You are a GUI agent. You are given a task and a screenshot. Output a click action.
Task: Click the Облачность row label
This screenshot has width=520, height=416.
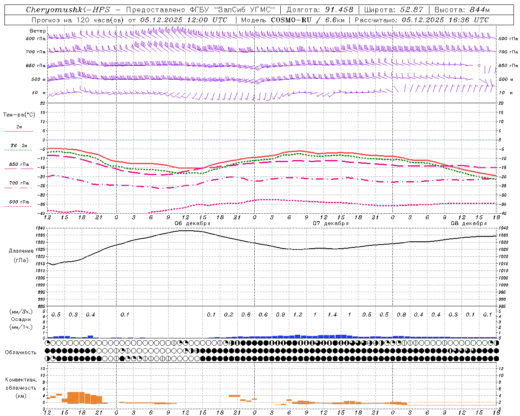pyautogui.click(x=21, y=353)
